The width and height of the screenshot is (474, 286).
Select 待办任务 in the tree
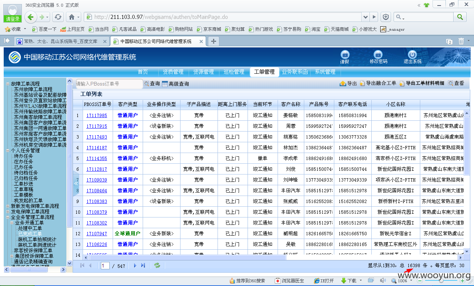click(x=23, y=156)
